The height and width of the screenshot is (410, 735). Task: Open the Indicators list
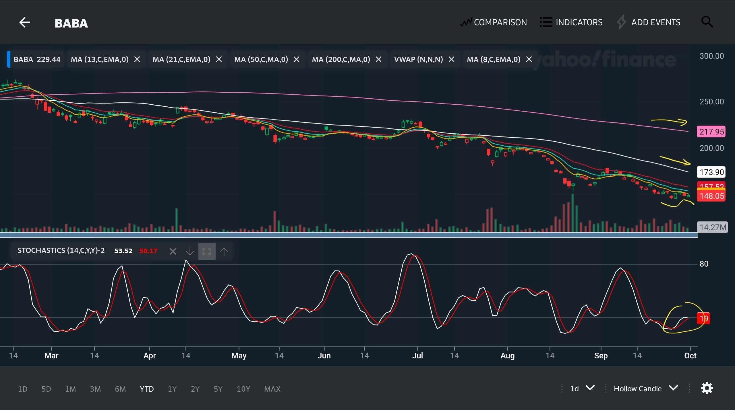571,22
